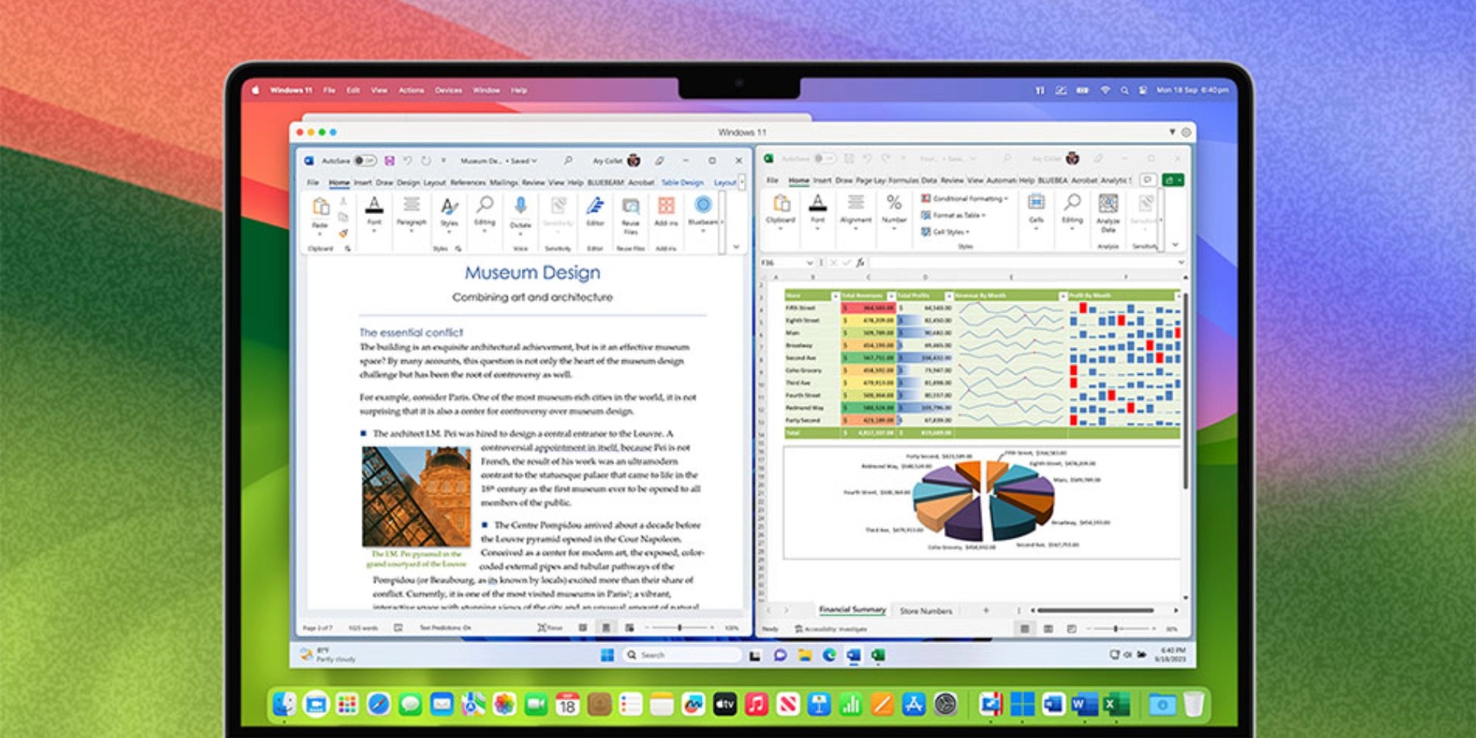The height and width of the screenshot is (738, 1476).
Task: Open Add-ins icon in Word ribbon
Action: click(666, 205)
